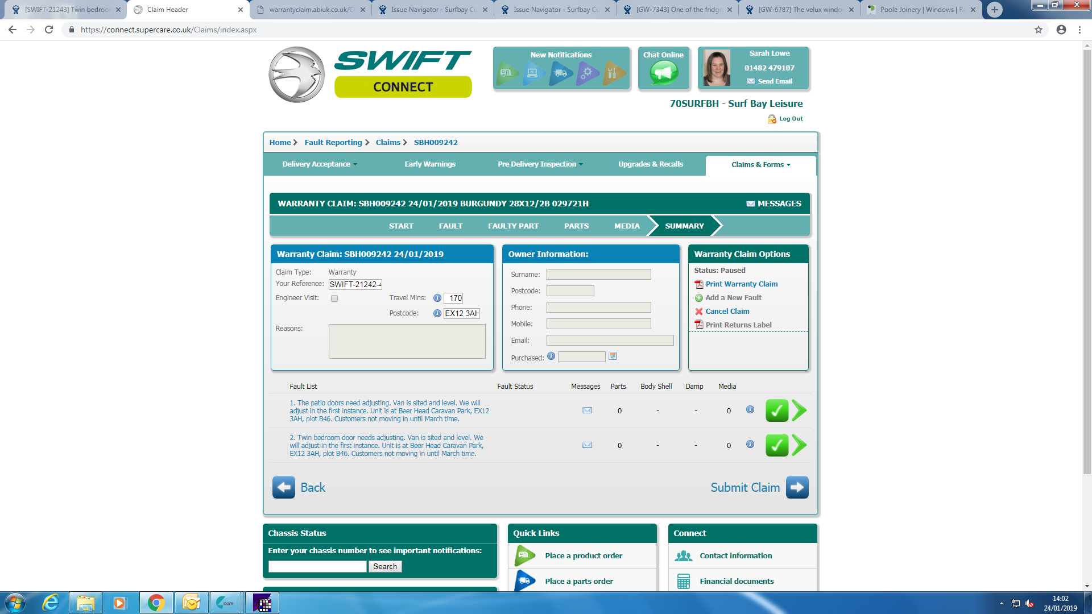This screenshot has width=1092, height=614.
Task: Click the Cancel Claim link
Action: pyautogui.click(x=727, y=312)
